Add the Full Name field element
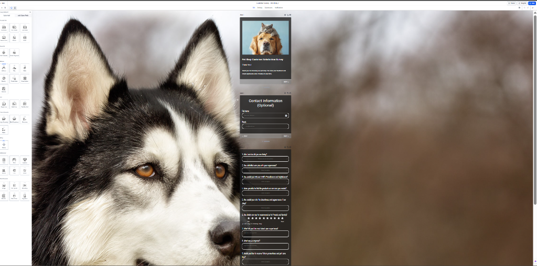The height and width of the screenshot is (266, 537). coord(4,27)
